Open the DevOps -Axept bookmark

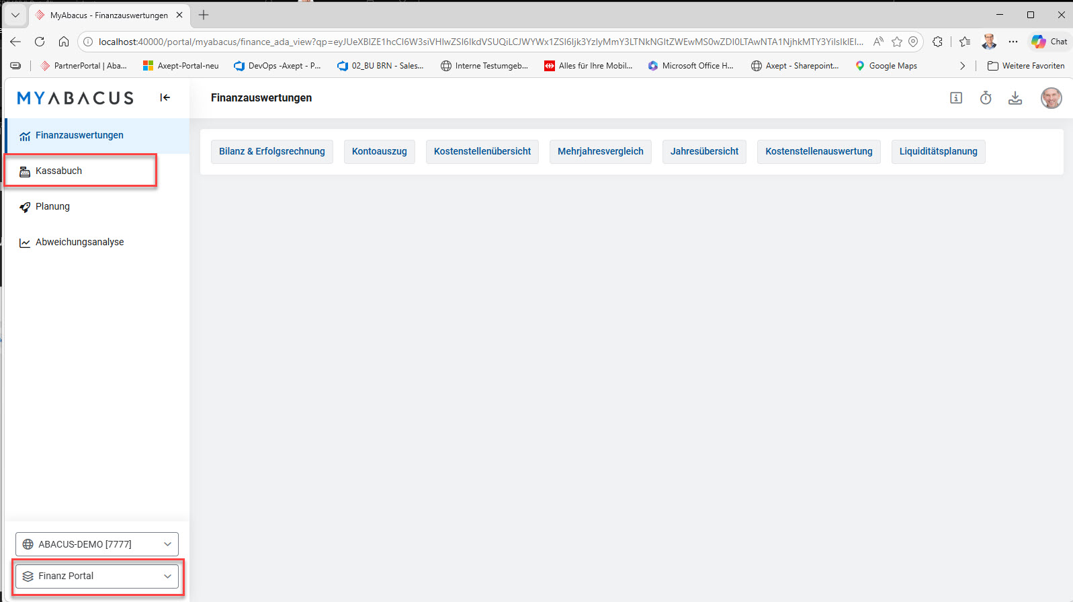[x=277, y=66]
